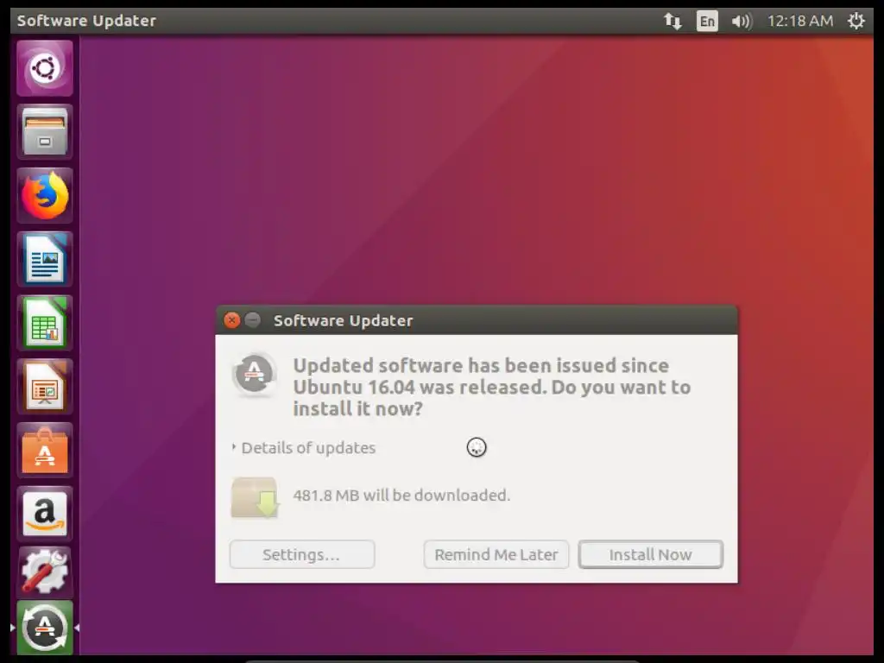
Task: Open LibreOffice Writer from launcher
Action: (45, 259)
